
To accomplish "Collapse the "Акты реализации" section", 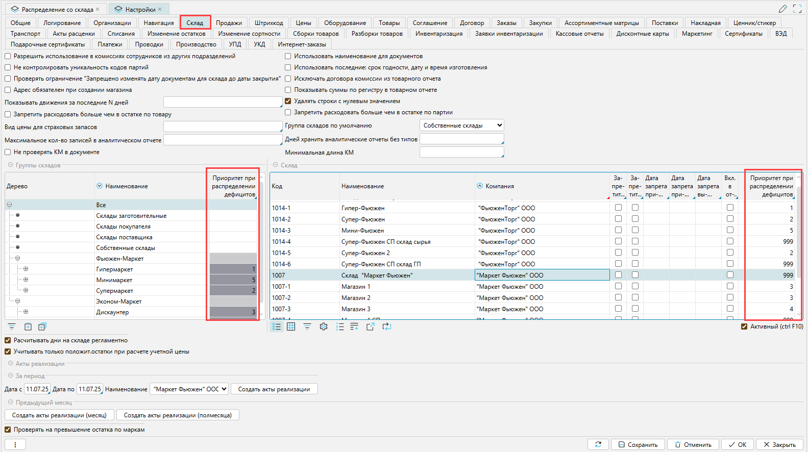I will click(10, 364).
